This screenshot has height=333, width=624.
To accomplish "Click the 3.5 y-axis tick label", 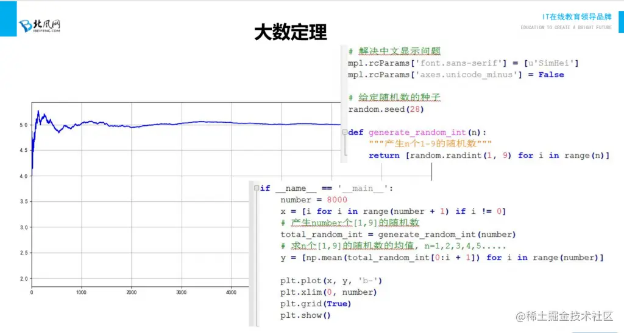I will pyautogui.click(x=24, y=202).
